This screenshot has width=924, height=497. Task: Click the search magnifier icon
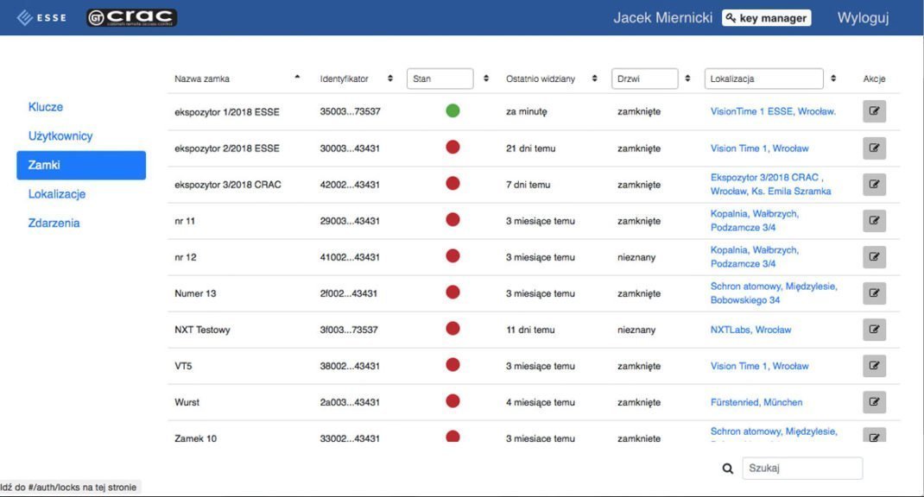coord(728,469)
